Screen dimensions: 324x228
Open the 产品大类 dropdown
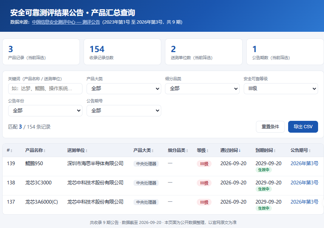(x=124, y=89)
